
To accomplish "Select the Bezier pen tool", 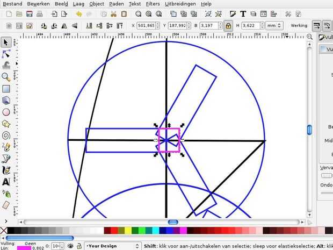I will pos(6,159).
